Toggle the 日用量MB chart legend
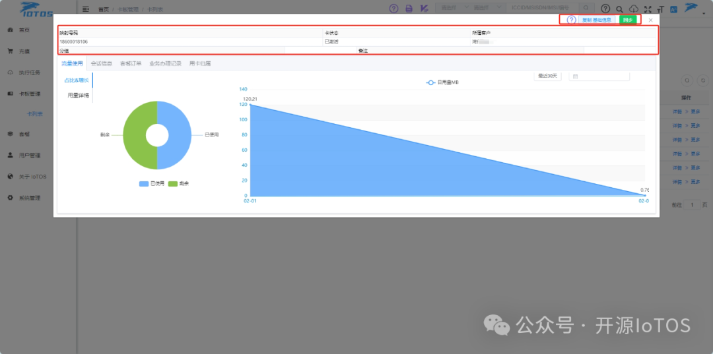713x354 pixels. (442, 82)
